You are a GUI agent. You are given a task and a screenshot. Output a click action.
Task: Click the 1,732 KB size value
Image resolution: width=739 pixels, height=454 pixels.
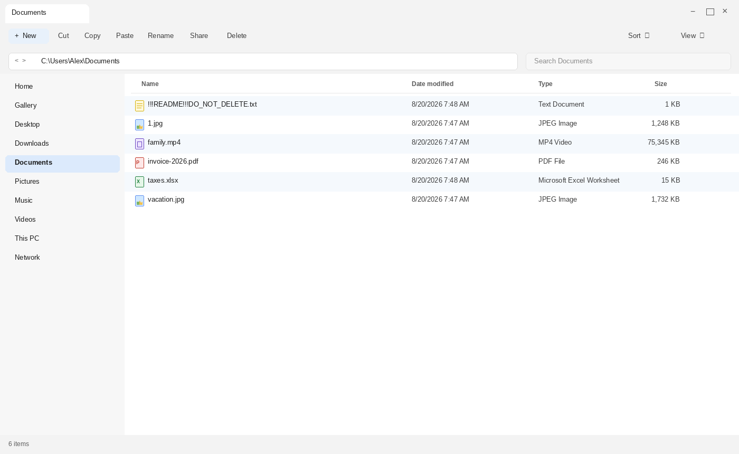click(666, 200)
